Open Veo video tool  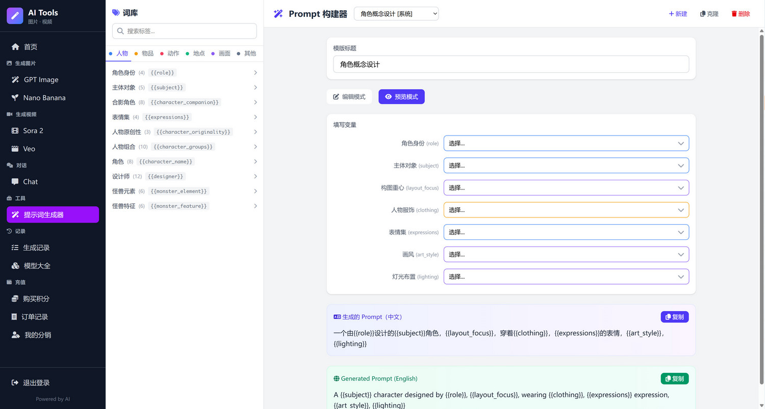coord(29,149)
